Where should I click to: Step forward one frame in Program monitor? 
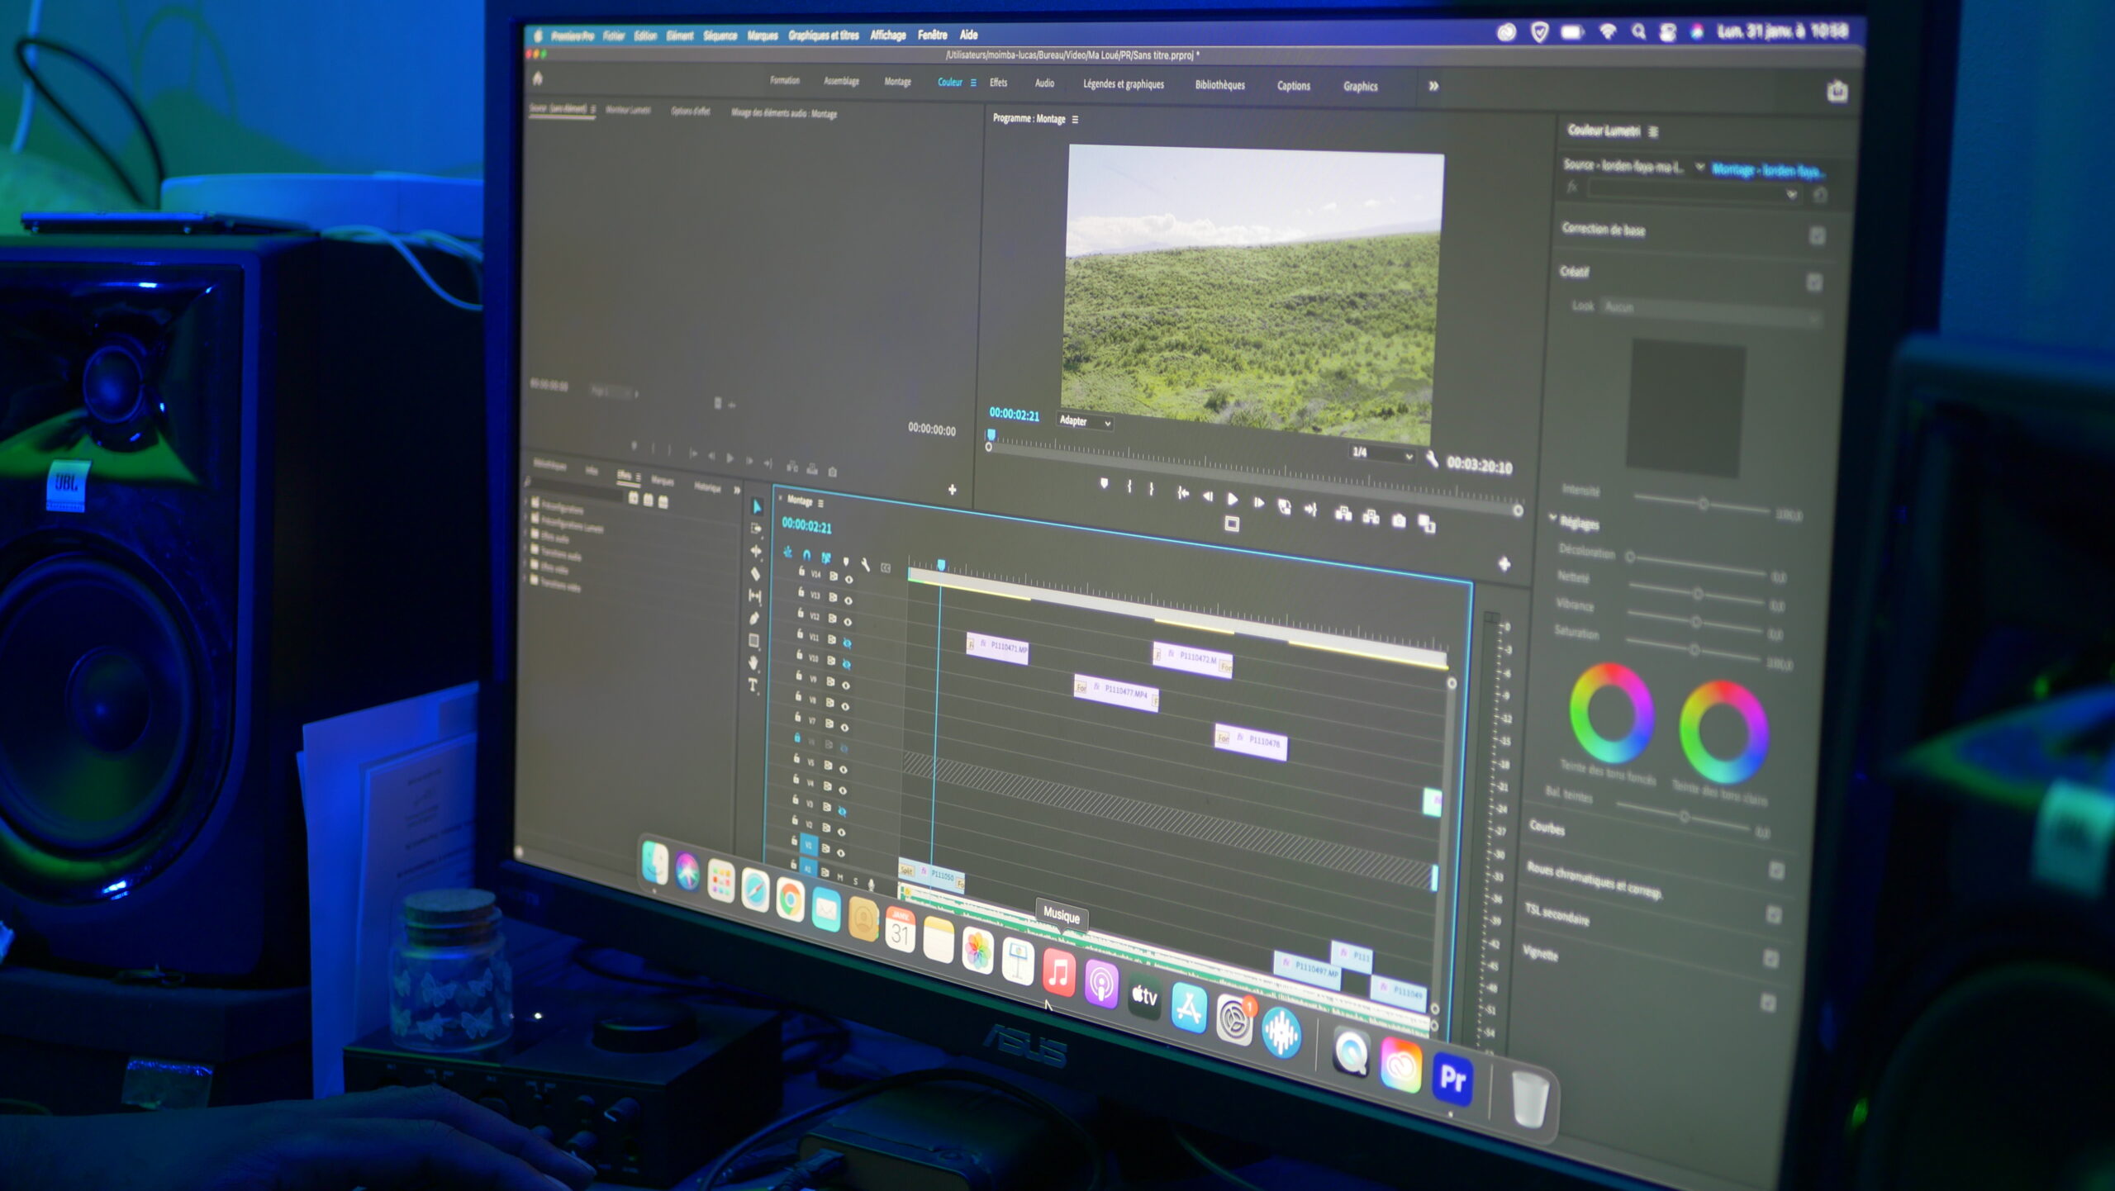coord(1258,502)
